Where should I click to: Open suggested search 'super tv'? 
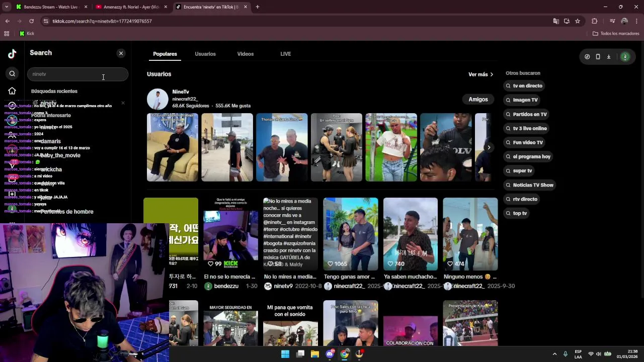point(519,170)
